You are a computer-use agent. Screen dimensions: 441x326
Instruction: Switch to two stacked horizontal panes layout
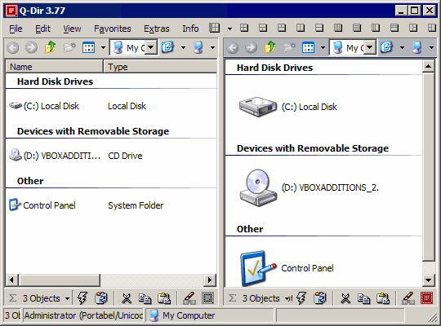point(319,28)
